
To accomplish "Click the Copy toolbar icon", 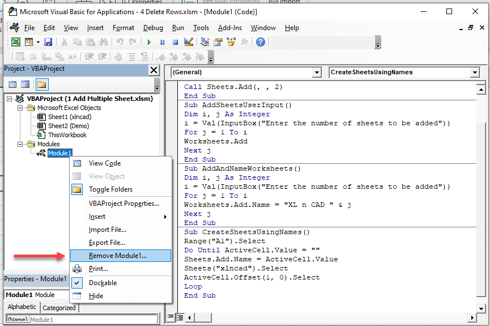I will pos(77,42).
